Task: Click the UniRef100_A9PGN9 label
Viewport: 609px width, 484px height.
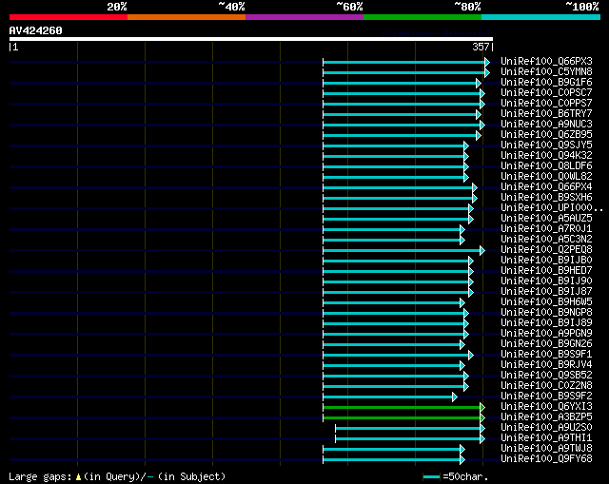Action: (546, 334)
